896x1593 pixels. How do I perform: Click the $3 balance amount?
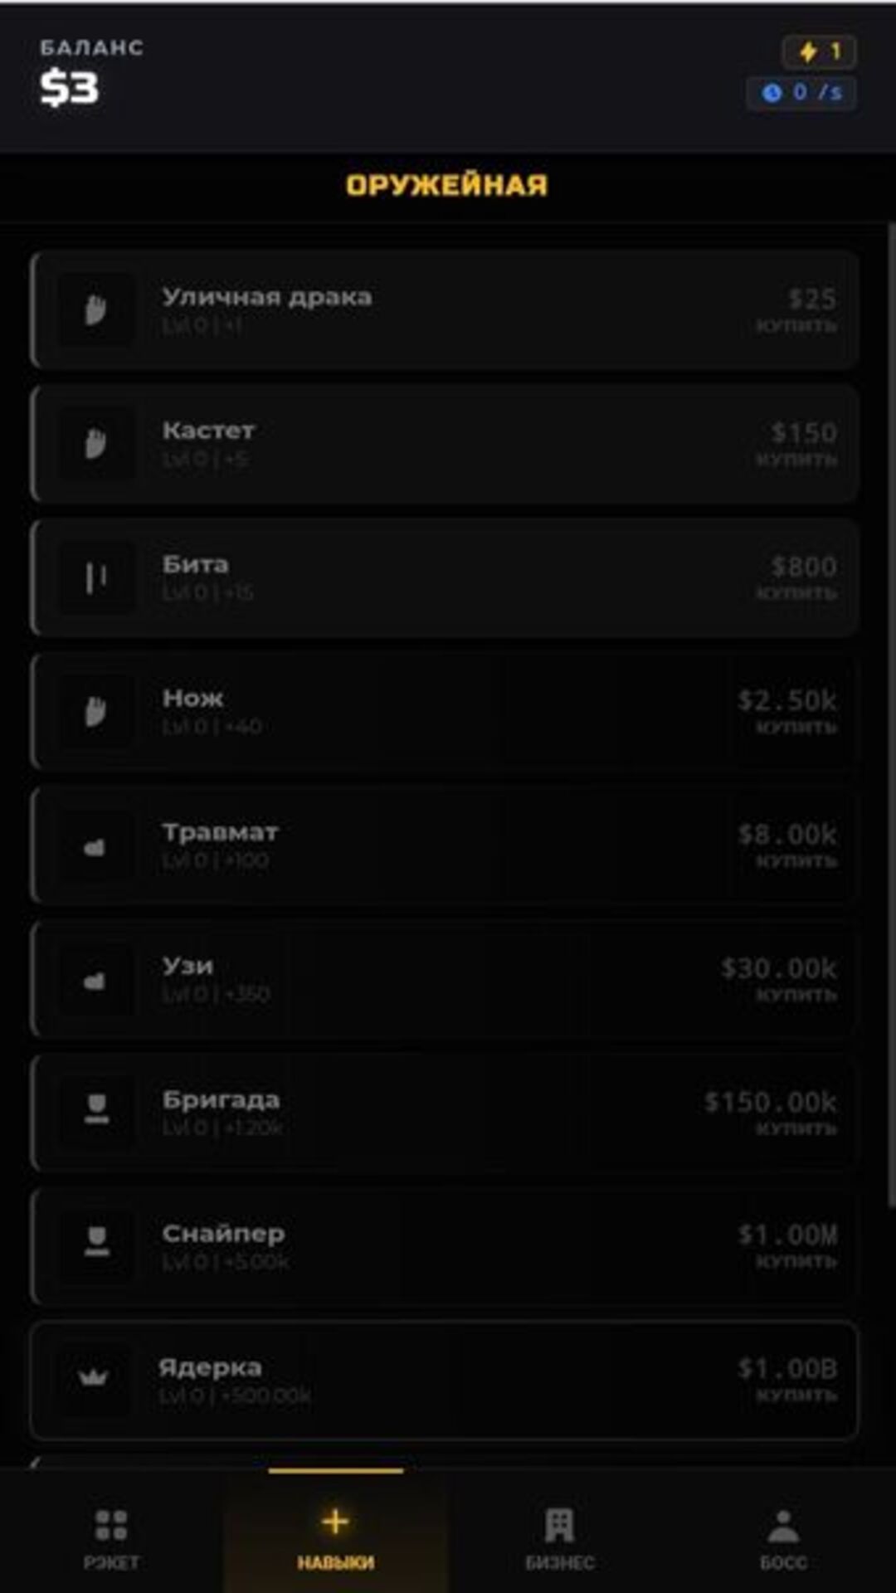click(x=70, y=87)
